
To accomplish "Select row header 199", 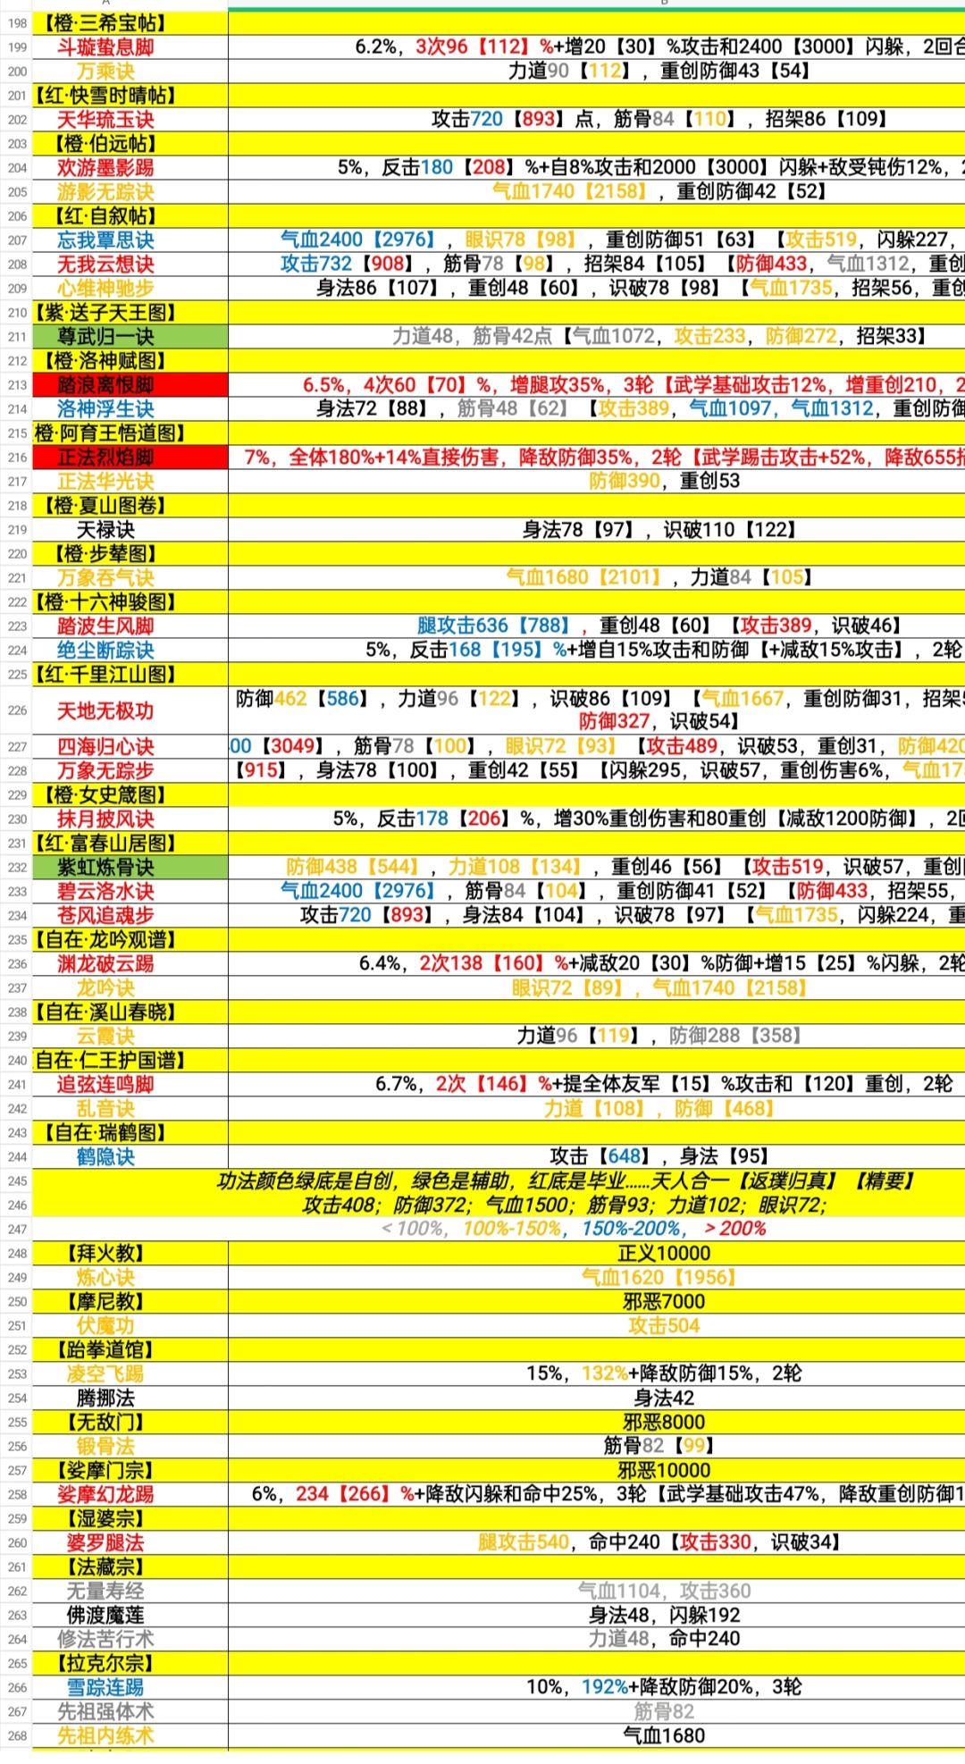I will pos(16,47).
